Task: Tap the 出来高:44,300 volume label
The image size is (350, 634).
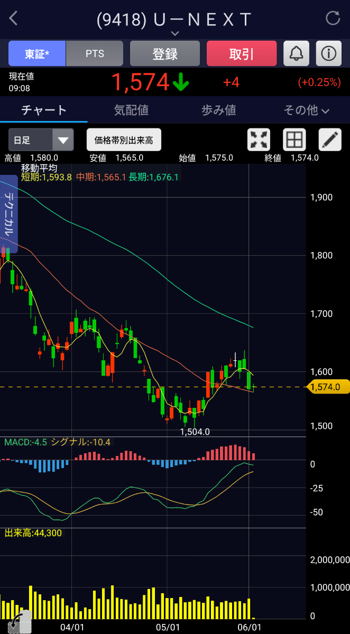Action: (x=33, y=533)
